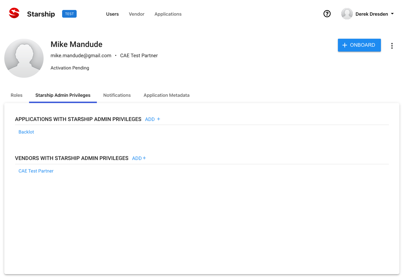Open the CAE Test Partner vendor link

click(x=36, y=171)
